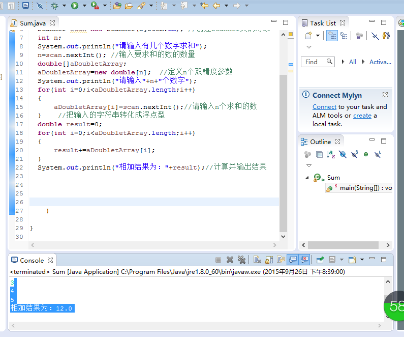The width and height of the screenshot is (404, 337).
Task: Click the Search flashlight icon
Action: coord(141,6)
